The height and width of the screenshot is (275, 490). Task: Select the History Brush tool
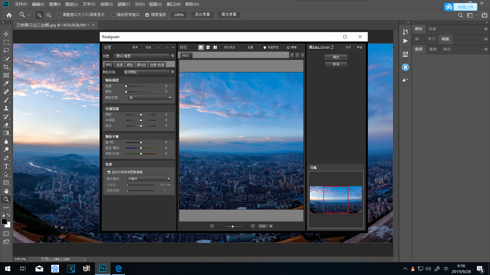pos(6,117)
